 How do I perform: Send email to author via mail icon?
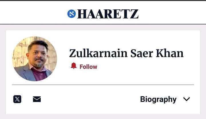click(37, 99)
